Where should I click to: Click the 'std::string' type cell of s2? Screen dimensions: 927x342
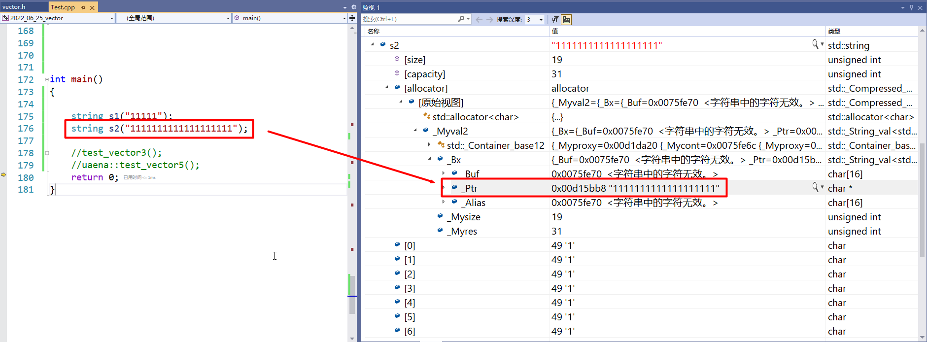(849, 45)
